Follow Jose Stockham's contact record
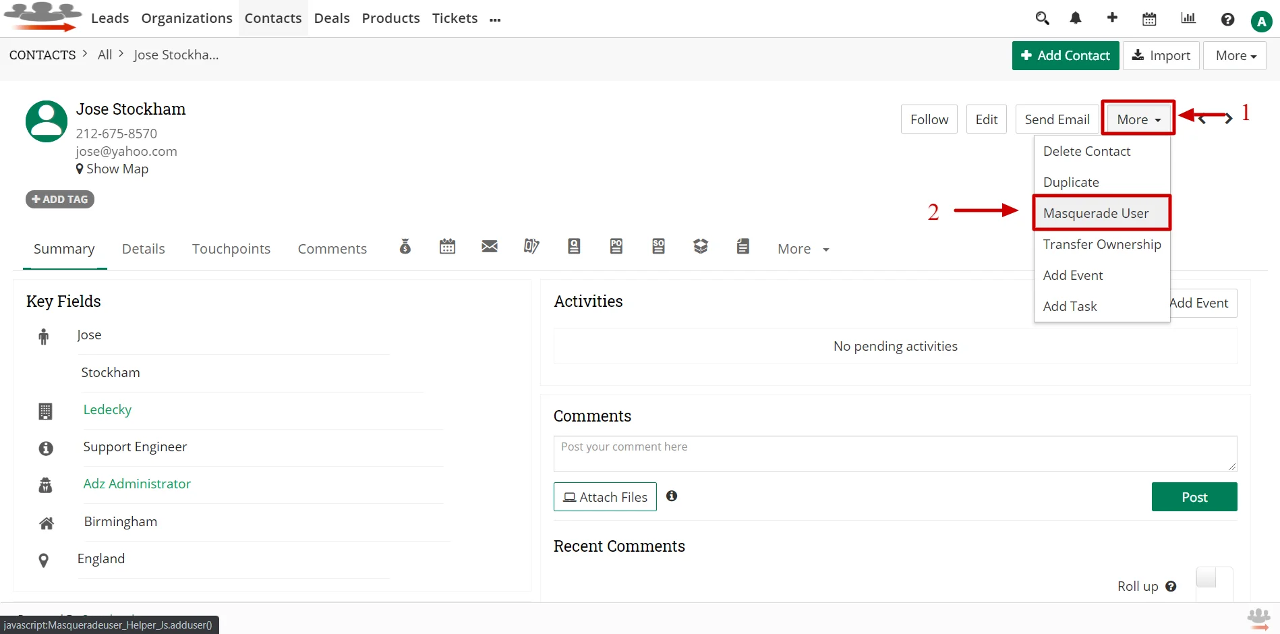The image size is (1280, 634). pyautogui.click(x=929, y=119)
